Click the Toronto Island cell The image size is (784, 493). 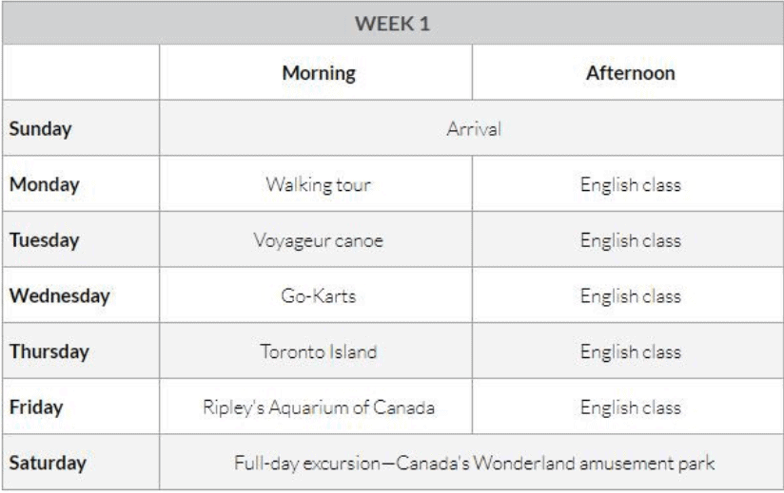pyautogui.click(x=319, y=351)
